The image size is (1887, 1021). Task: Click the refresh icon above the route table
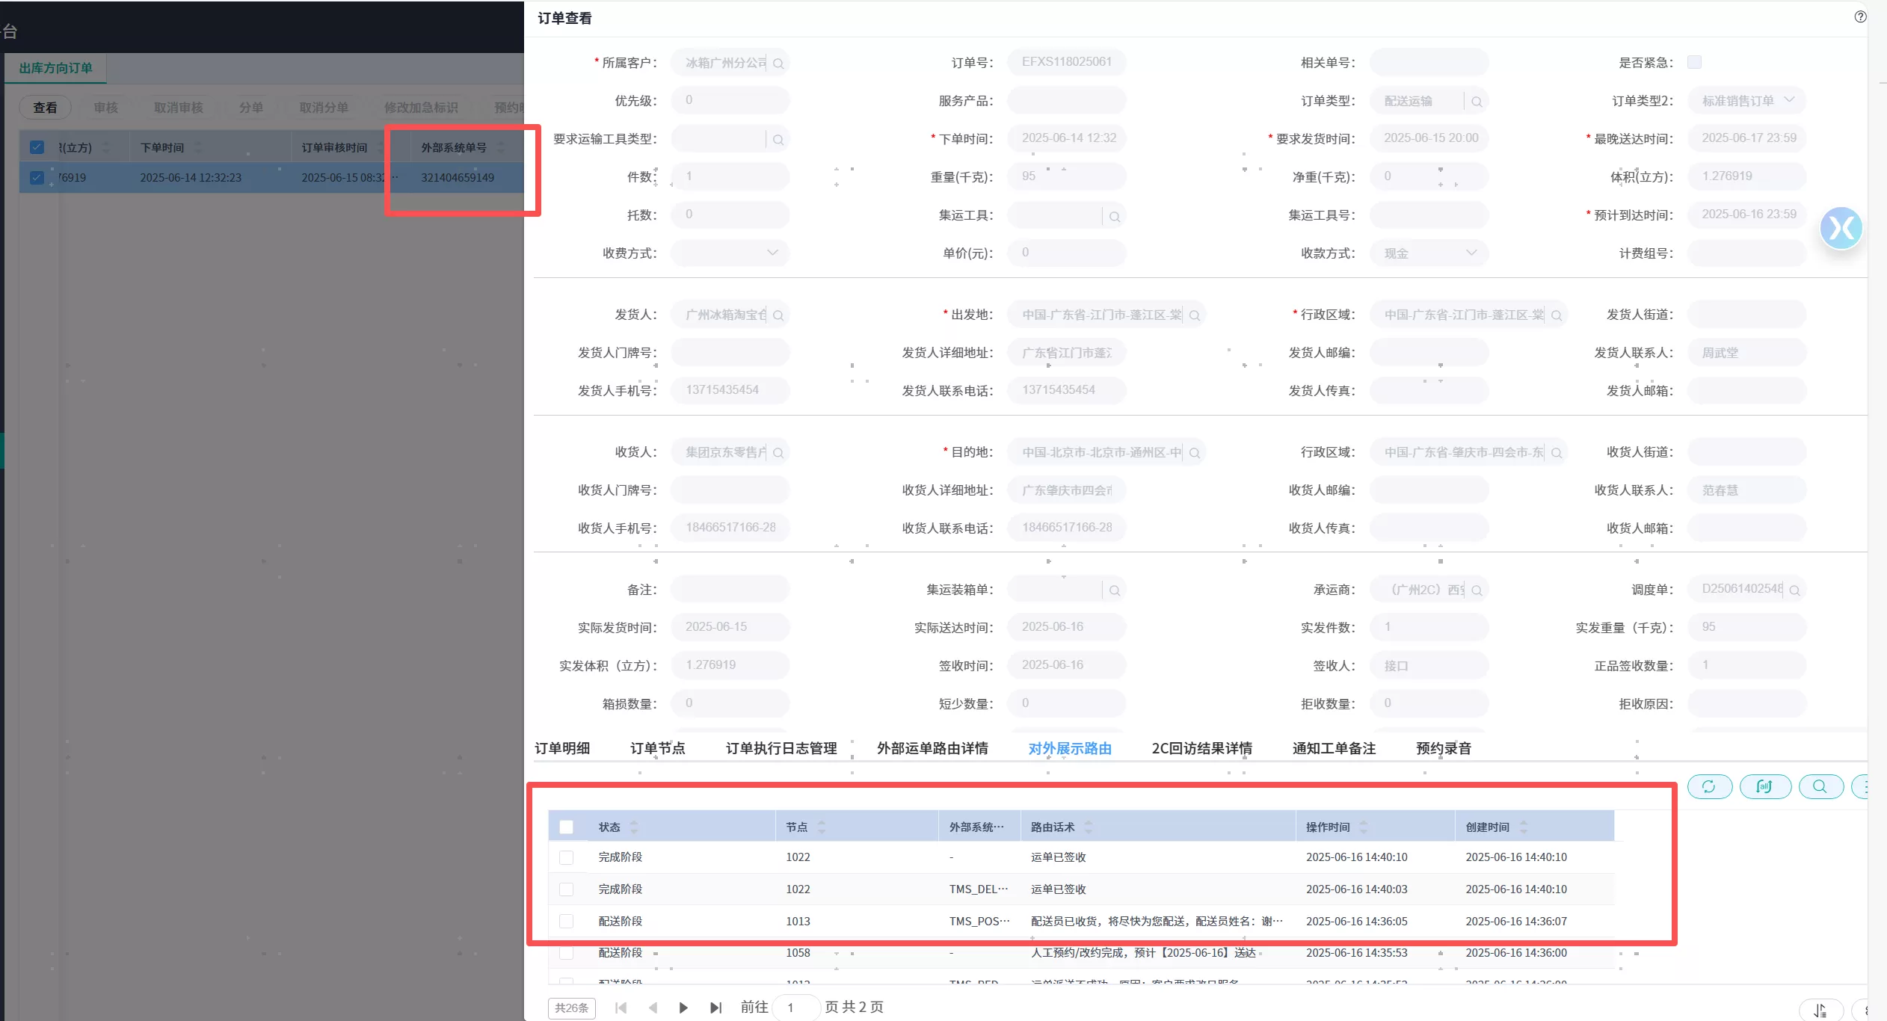pos(1709,786)
